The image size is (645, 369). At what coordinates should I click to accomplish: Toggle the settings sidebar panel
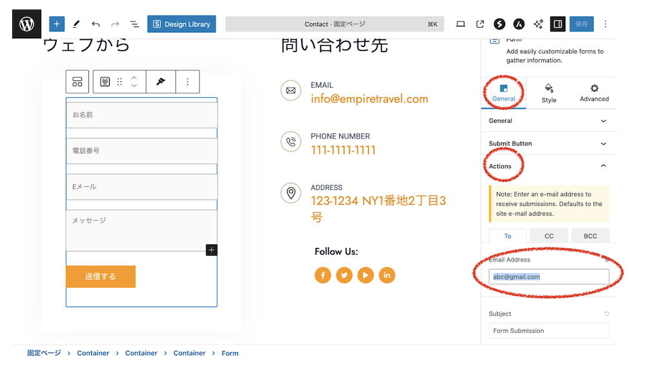coord(557,24)
